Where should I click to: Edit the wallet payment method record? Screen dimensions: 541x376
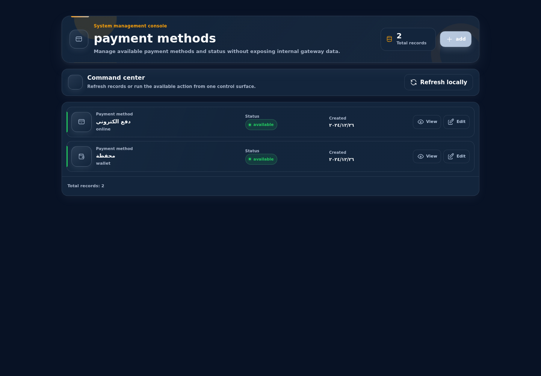coord(456,156)
